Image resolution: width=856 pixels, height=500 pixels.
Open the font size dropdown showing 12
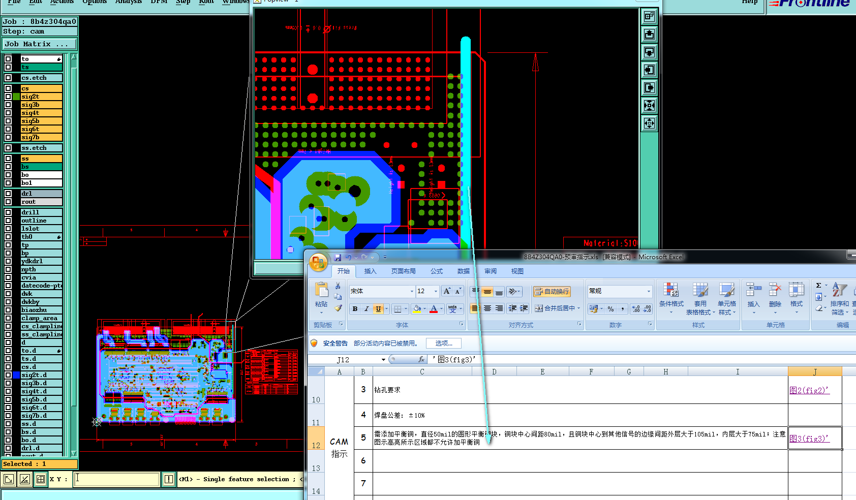point(436,291)
